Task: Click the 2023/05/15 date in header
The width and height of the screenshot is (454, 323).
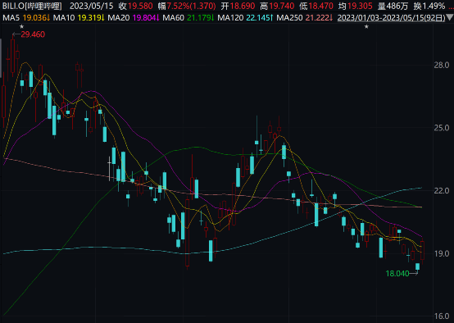Action: [x=92, y=6]
